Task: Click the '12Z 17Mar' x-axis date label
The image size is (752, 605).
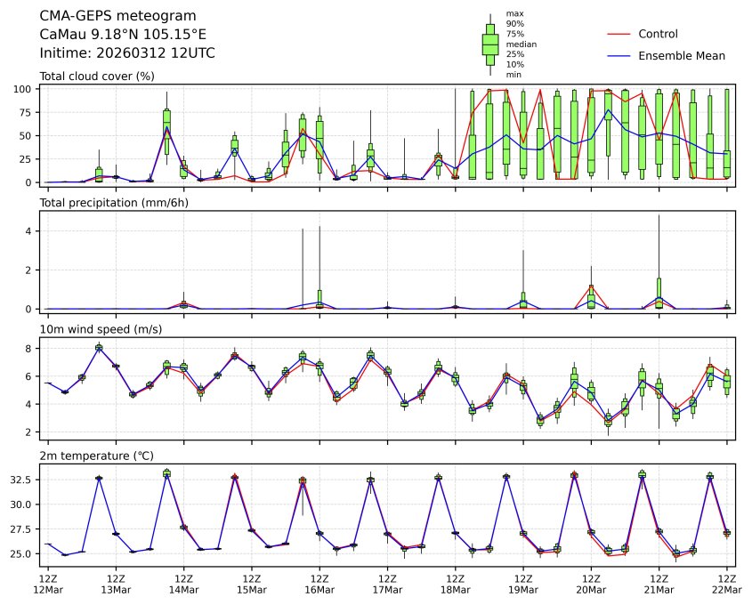Action: pos(387,584)
